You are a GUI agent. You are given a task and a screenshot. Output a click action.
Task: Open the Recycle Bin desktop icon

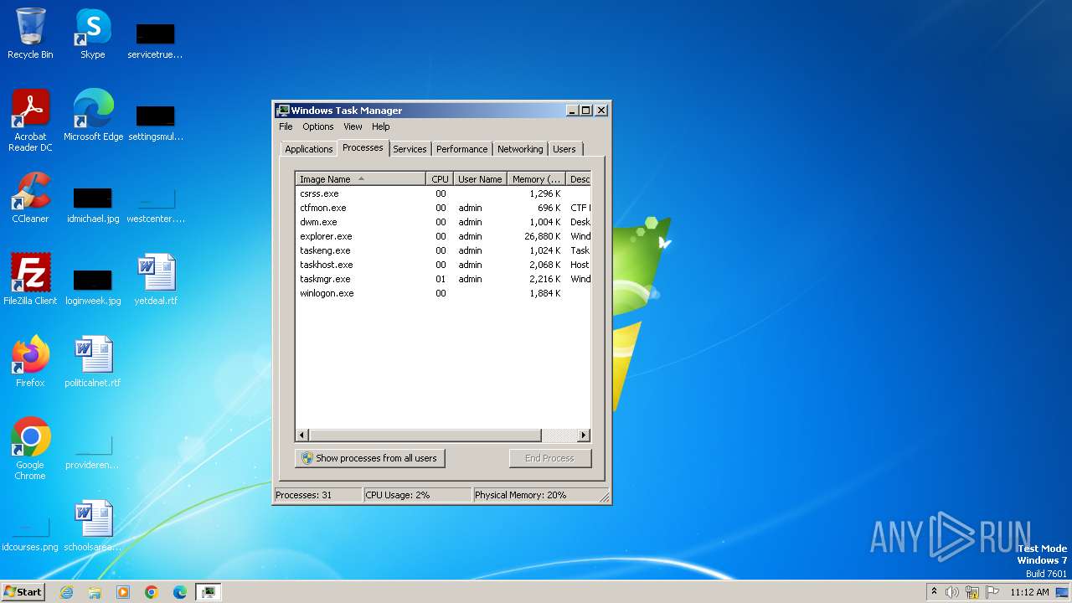click(x=30, y=33)
